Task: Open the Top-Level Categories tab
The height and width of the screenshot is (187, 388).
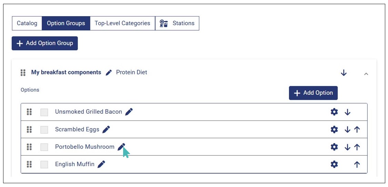Action: point(122,23)
